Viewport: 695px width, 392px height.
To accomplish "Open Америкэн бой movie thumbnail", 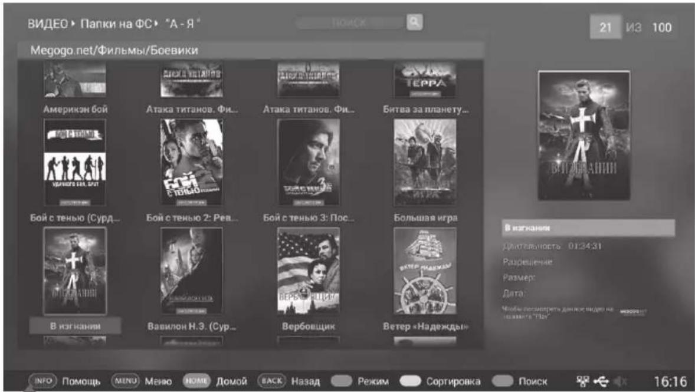I will coord(75,80).
